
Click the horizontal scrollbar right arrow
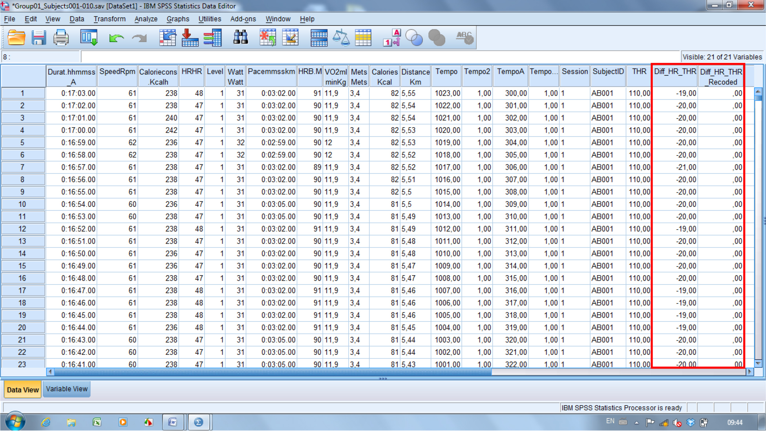[750, 371]
